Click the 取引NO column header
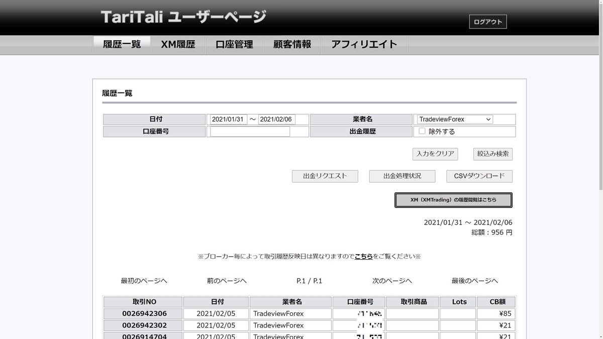The image size is (603, 339). pos(143,302)
